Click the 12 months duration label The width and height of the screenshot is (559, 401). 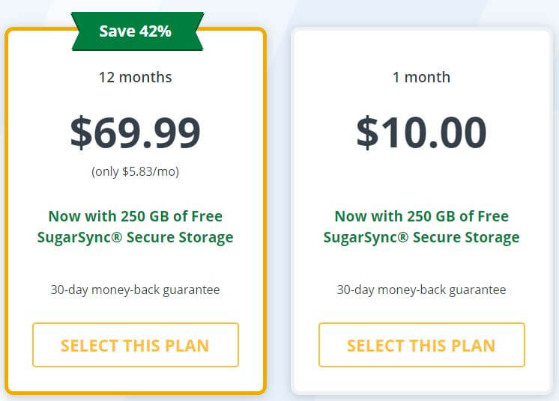tap(136, 77)
